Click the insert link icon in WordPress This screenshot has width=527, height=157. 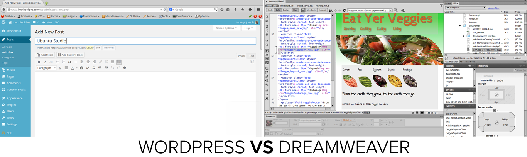coord(100,62)
